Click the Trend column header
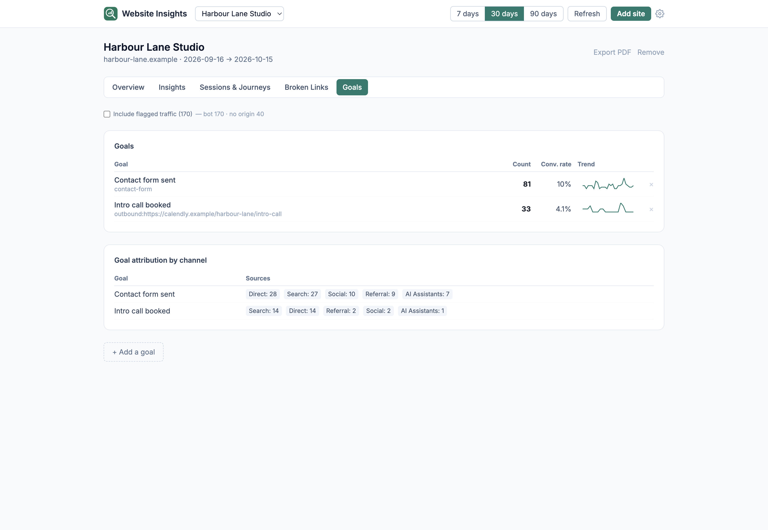This screenshot has height=530, width=768. click(x=586, y=164)
